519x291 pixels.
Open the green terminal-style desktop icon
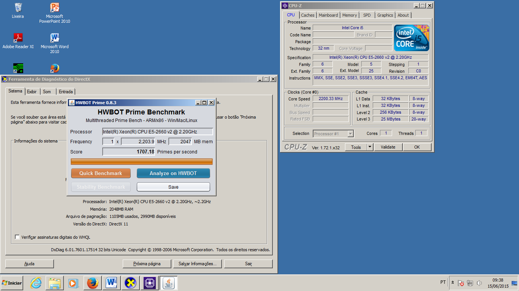coord(18,68)
